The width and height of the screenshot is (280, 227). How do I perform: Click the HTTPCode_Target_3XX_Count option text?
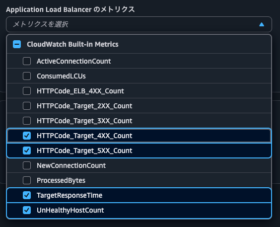(84, 121)
